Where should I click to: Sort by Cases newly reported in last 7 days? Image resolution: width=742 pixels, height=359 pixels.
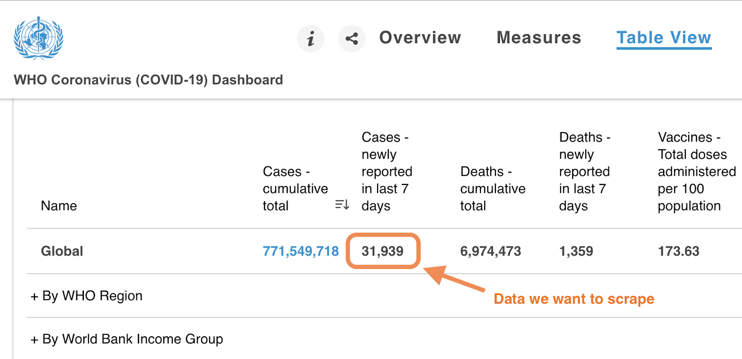pyautogui.click(x=386, y=172)
